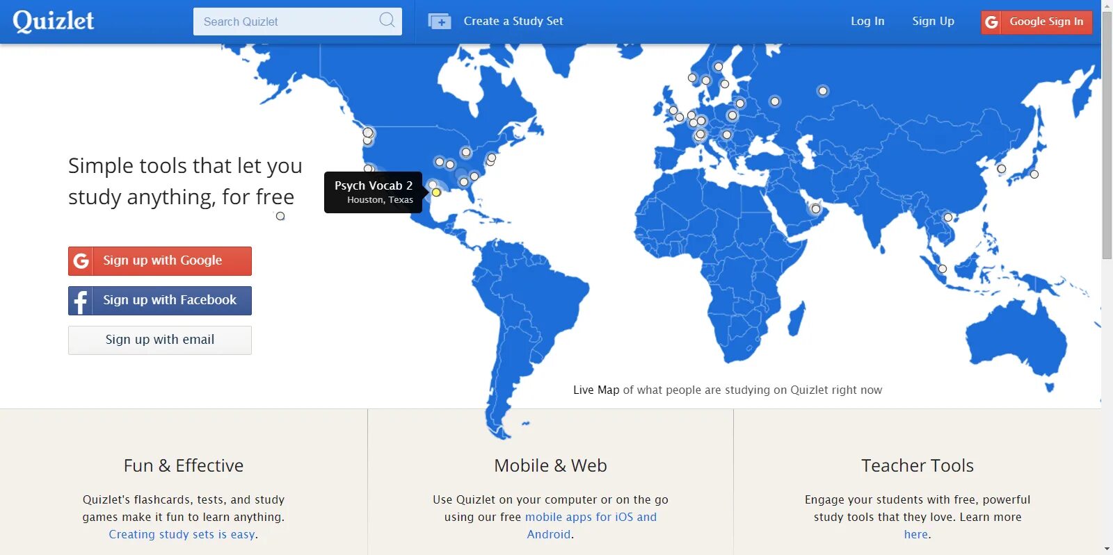Click the yellow highlighted map dot for Houston
Image resolution: width=1113 pixels, height=555 pixels.
436,192
